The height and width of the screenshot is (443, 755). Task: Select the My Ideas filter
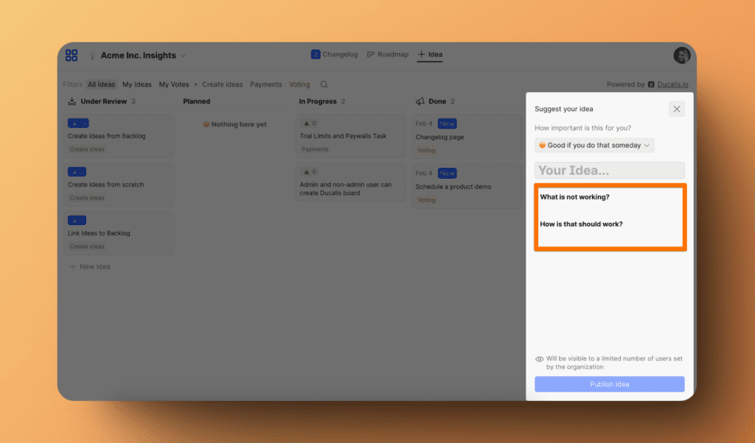click(137, 85)
